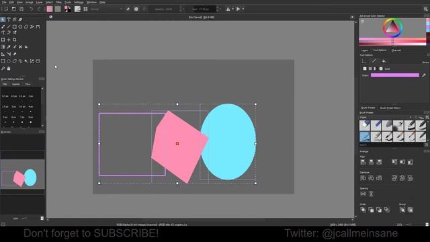Select the Polygon tool

point(26,27)
